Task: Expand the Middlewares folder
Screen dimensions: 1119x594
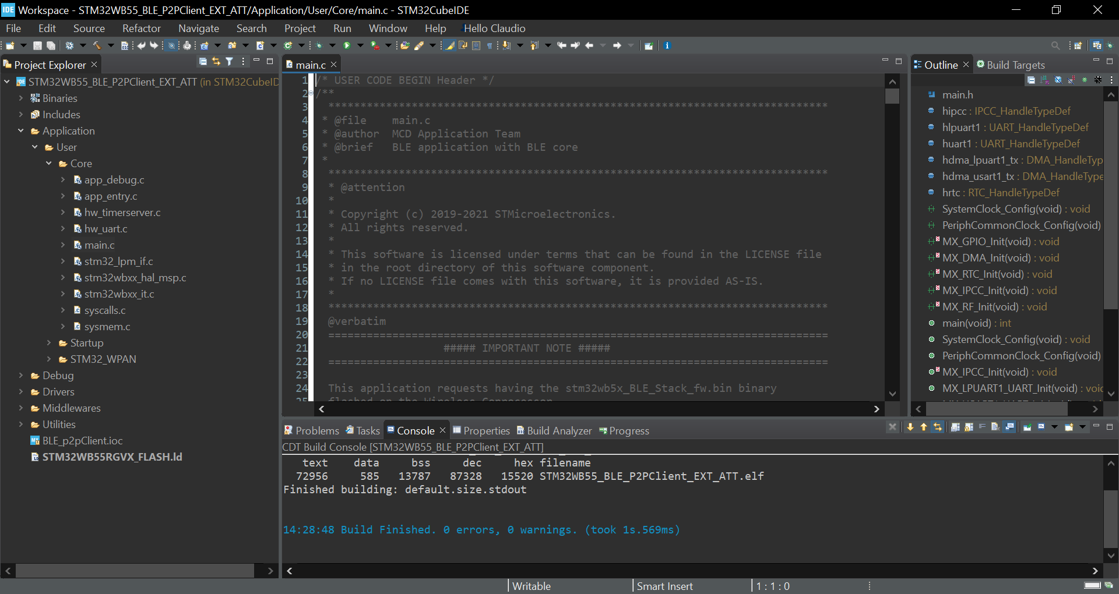Action: 21,408
